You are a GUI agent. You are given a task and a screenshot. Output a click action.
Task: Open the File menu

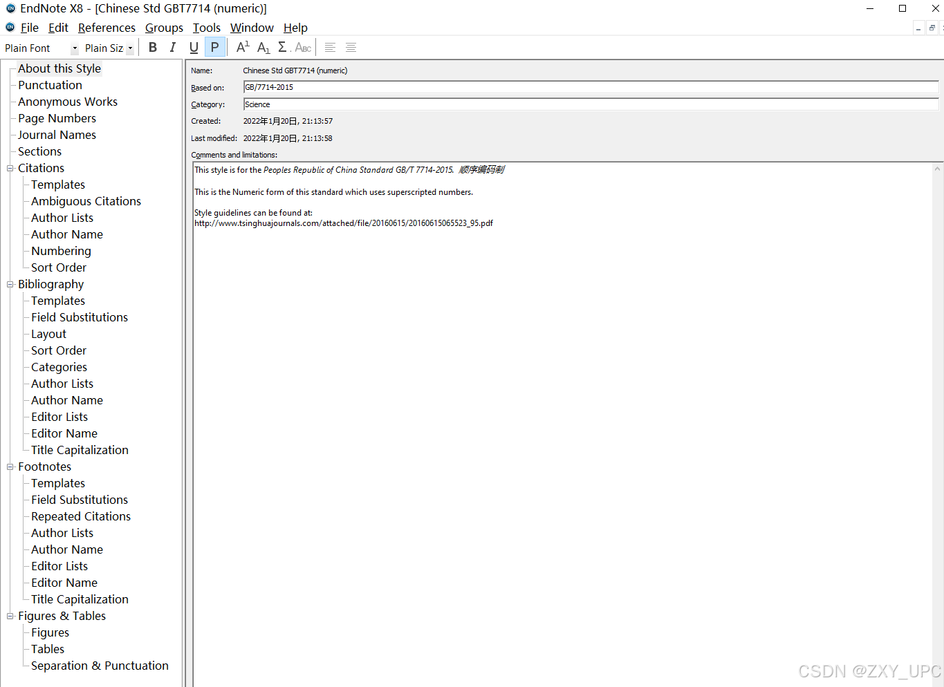30,28
